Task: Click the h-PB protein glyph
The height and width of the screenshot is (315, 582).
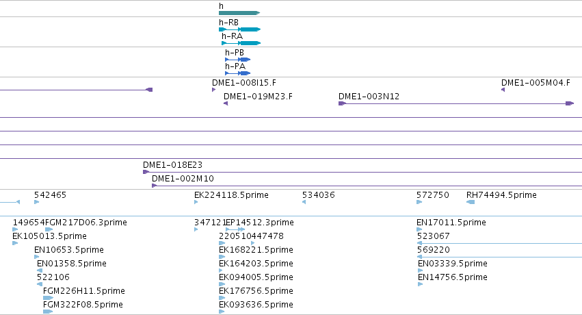Action: point(237,60)
